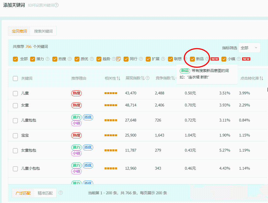Uncheck the 新品 filter checkbox
Image resolution: width=268 pixels, height=203 pixels.
pos(192,59)
